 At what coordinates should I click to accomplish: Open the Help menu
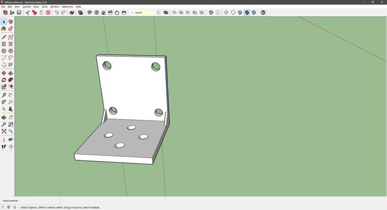(x=78, y=7)
